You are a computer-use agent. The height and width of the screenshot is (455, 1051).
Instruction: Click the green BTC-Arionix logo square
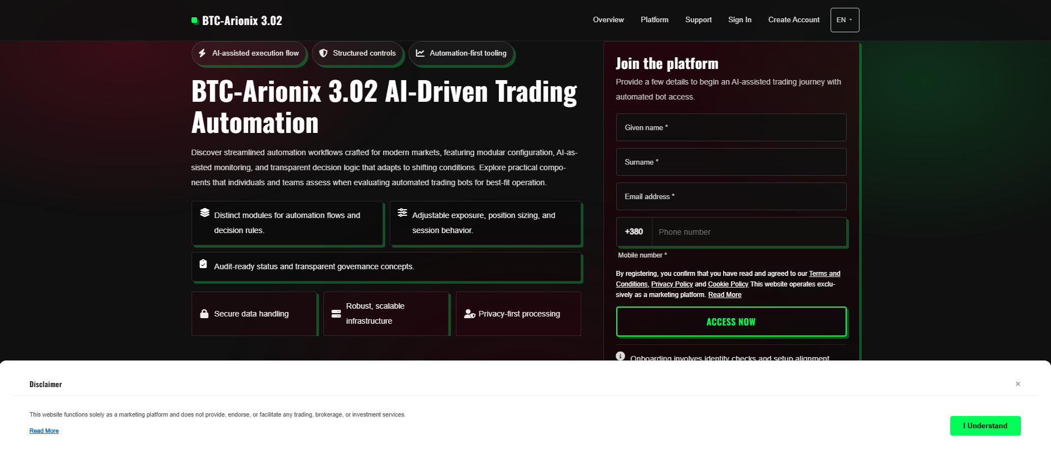click(195, 21)
